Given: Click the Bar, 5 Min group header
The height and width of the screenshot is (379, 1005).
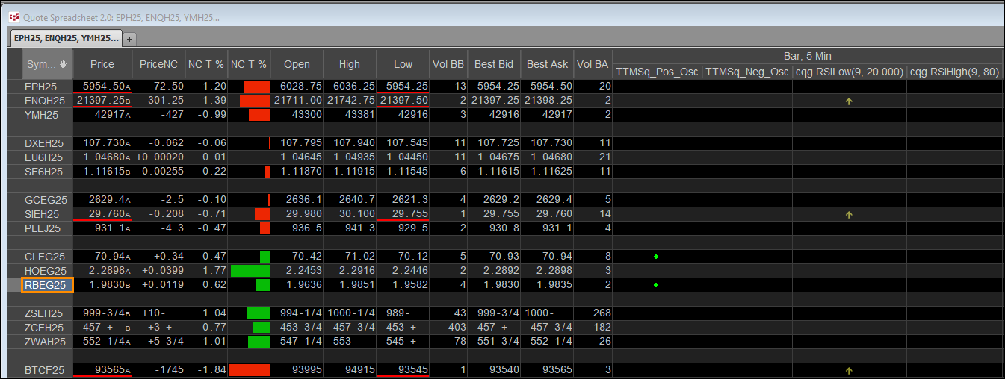Looking at the screenshot, I should 807,56.
